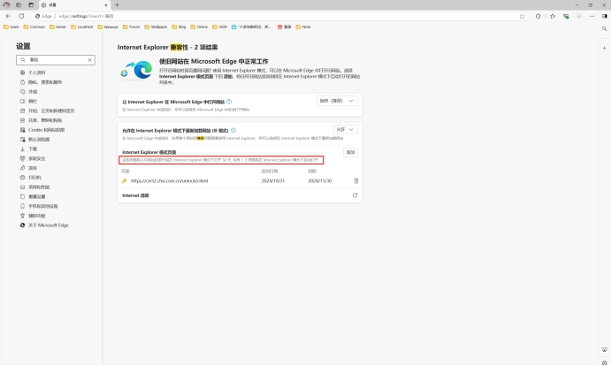Viewport: 612px width, 366px height.
Task: Click the '添加' button for IE mode pages
Action: (x=350, y=152)
